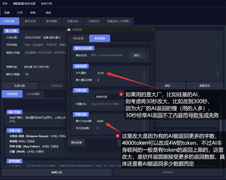Switch to the JSON视图 tab
The width and height of the screenshot is (226, 180).
pyautogui.click(x=33, y=94)
